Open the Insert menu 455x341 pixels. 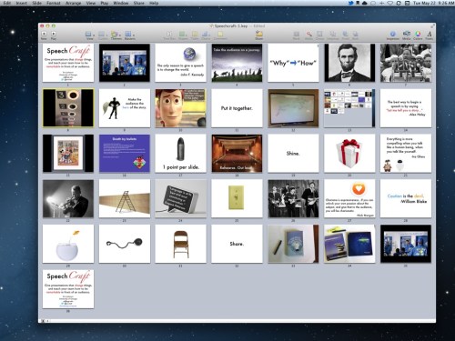point(21,3)
